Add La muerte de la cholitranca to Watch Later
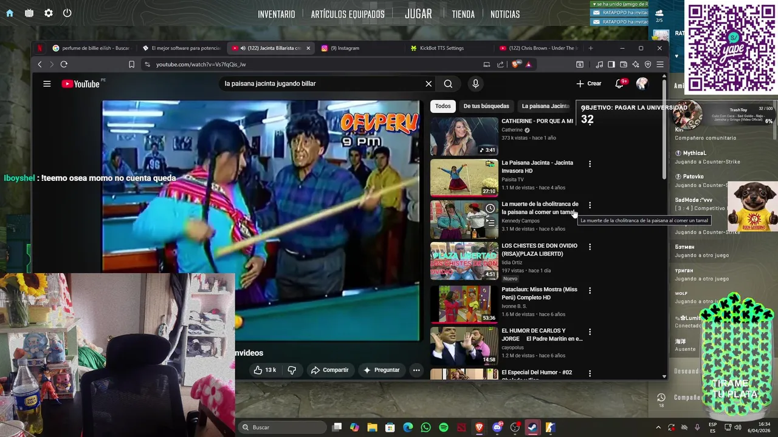Image resolution: width=778 pixels, height=437 pixels. click(x=490, y=209)
